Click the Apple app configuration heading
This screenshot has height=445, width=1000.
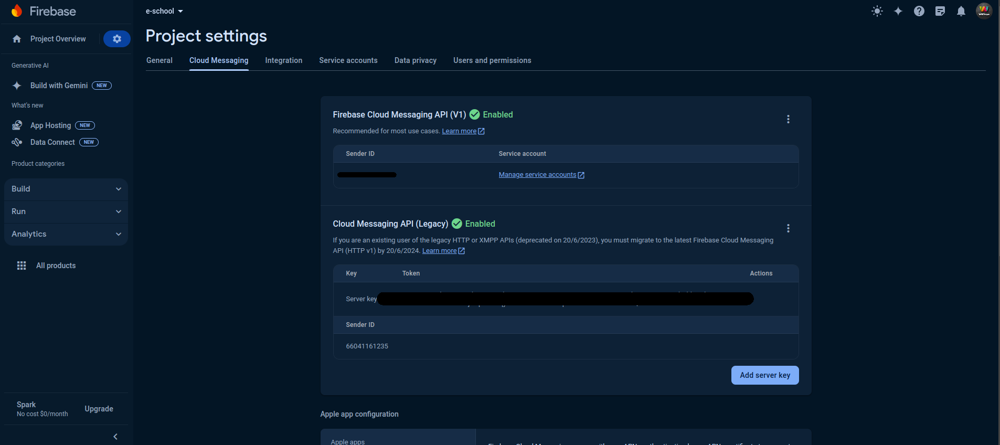(359, 414)
